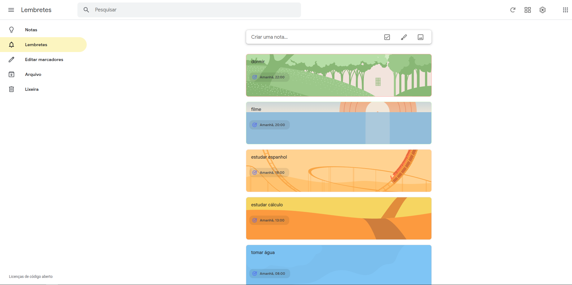This screenshot has height=285, width=572.
Task: Open the Google apps grid
Action: [565, 10]
